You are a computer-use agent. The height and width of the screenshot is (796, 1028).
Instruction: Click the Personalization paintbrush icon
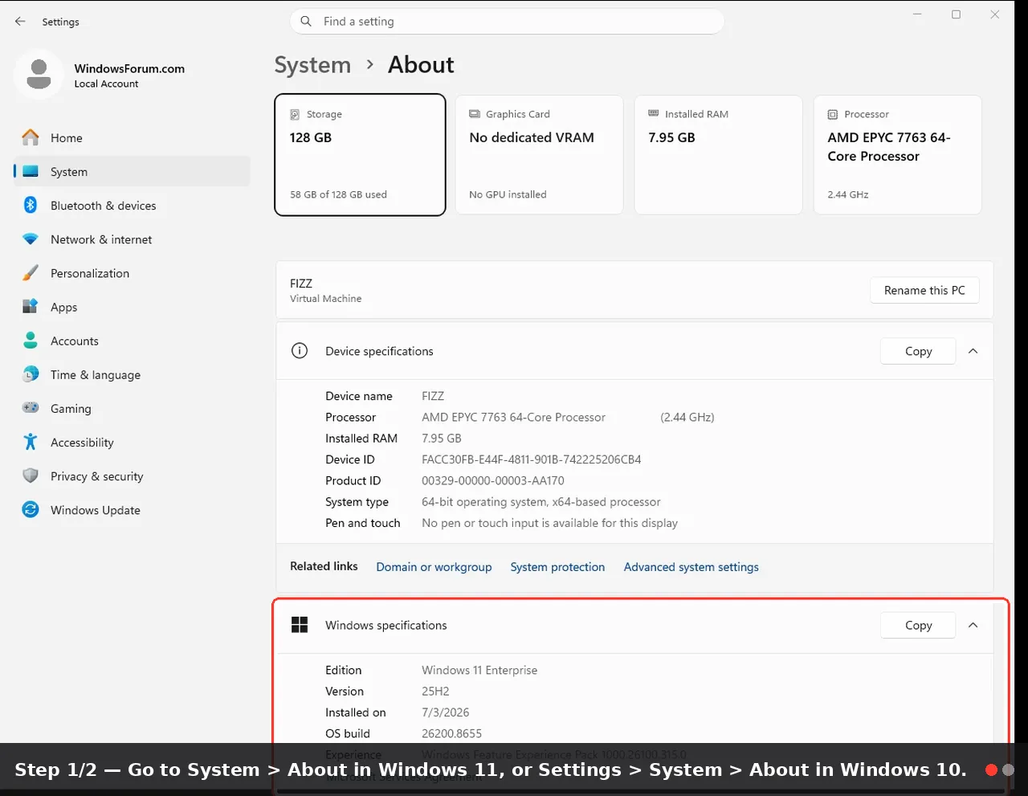pos(31,273)
